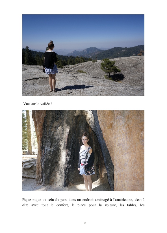
Task: Click the word "Pique" starting the paragraph
Action: click(x=27, y=200)
